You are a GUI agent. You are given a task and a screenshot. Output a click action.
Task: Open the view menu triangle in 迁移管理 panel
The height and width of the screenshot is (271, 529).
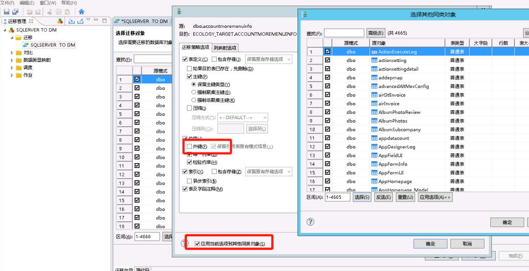point(89,20)
